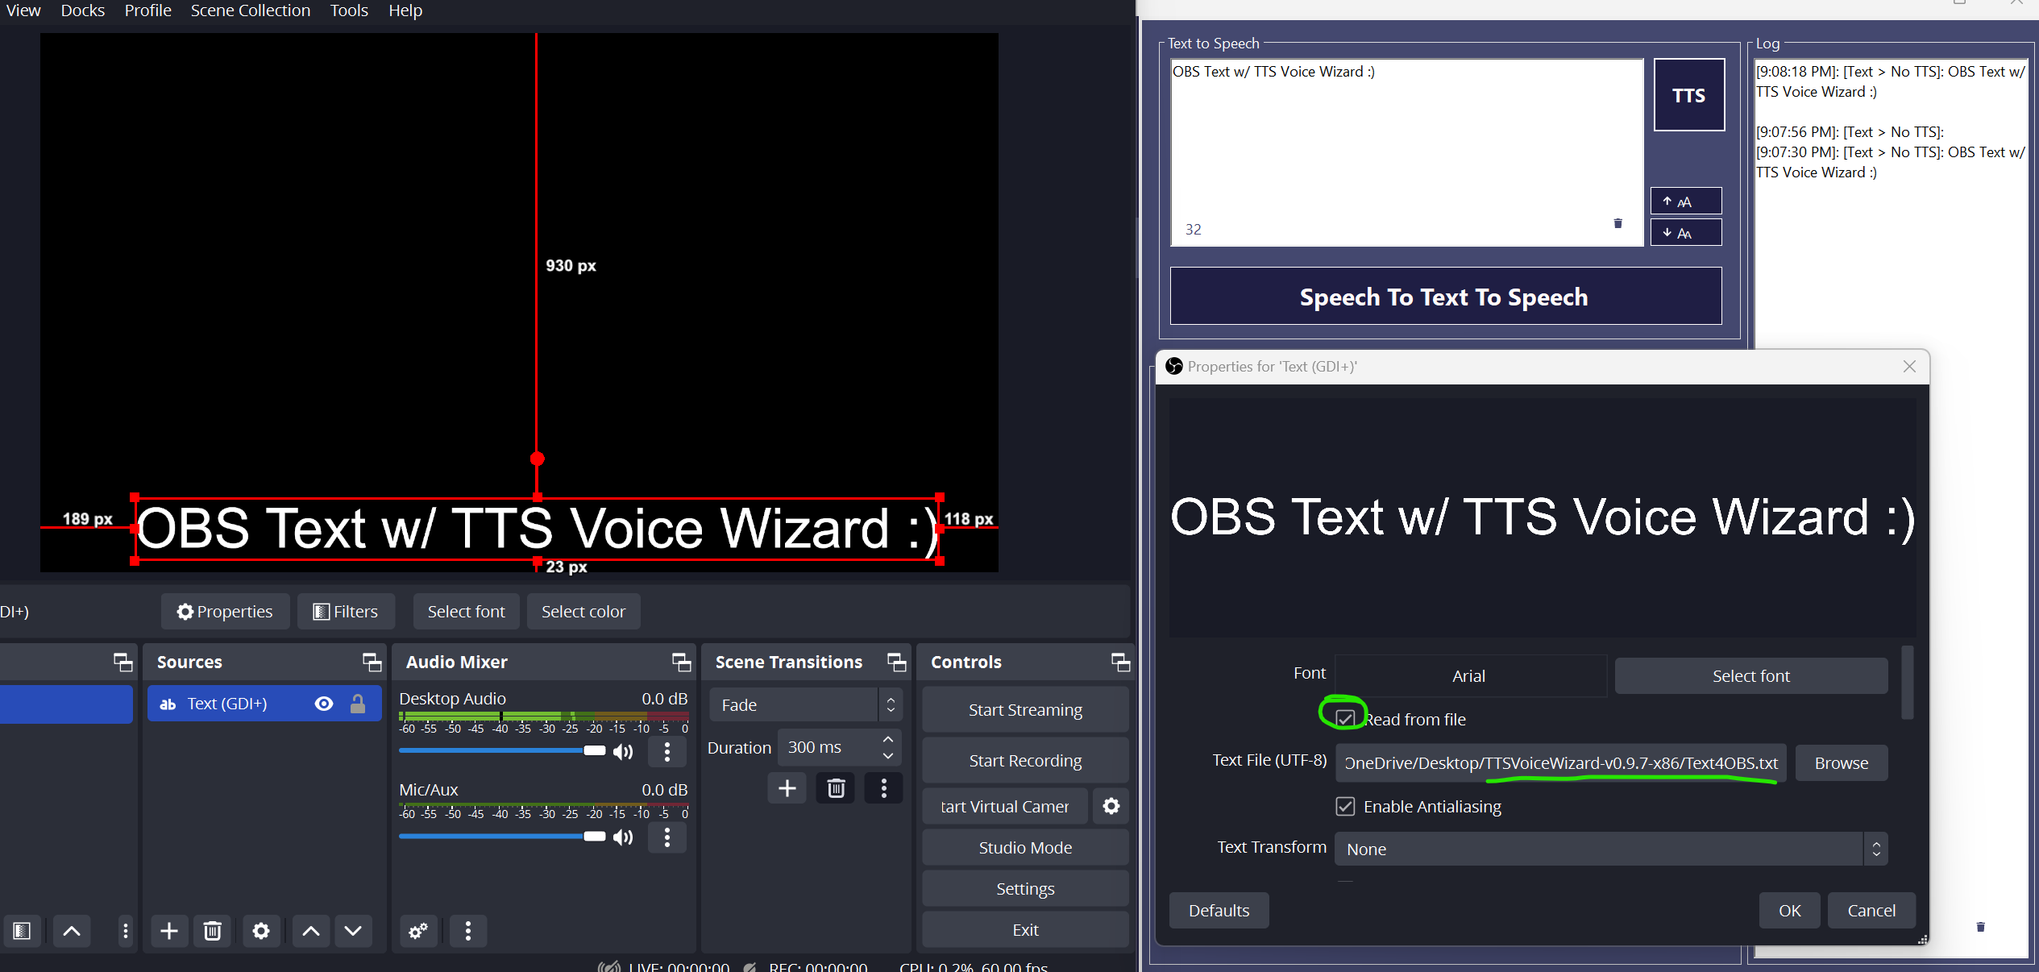
Task: Open the Text Transform dropdown
Action: pyautogui.click(x=1612, y=849)
